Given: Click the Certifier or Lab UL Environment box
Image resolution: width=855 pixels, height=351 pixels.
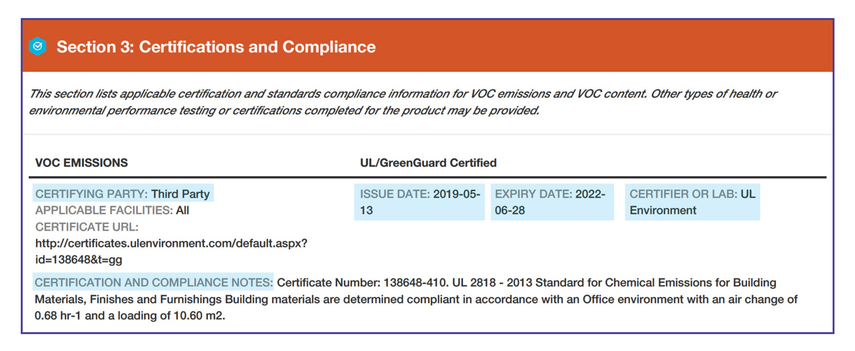Looking at the screenshot, I should pos(692,202).
